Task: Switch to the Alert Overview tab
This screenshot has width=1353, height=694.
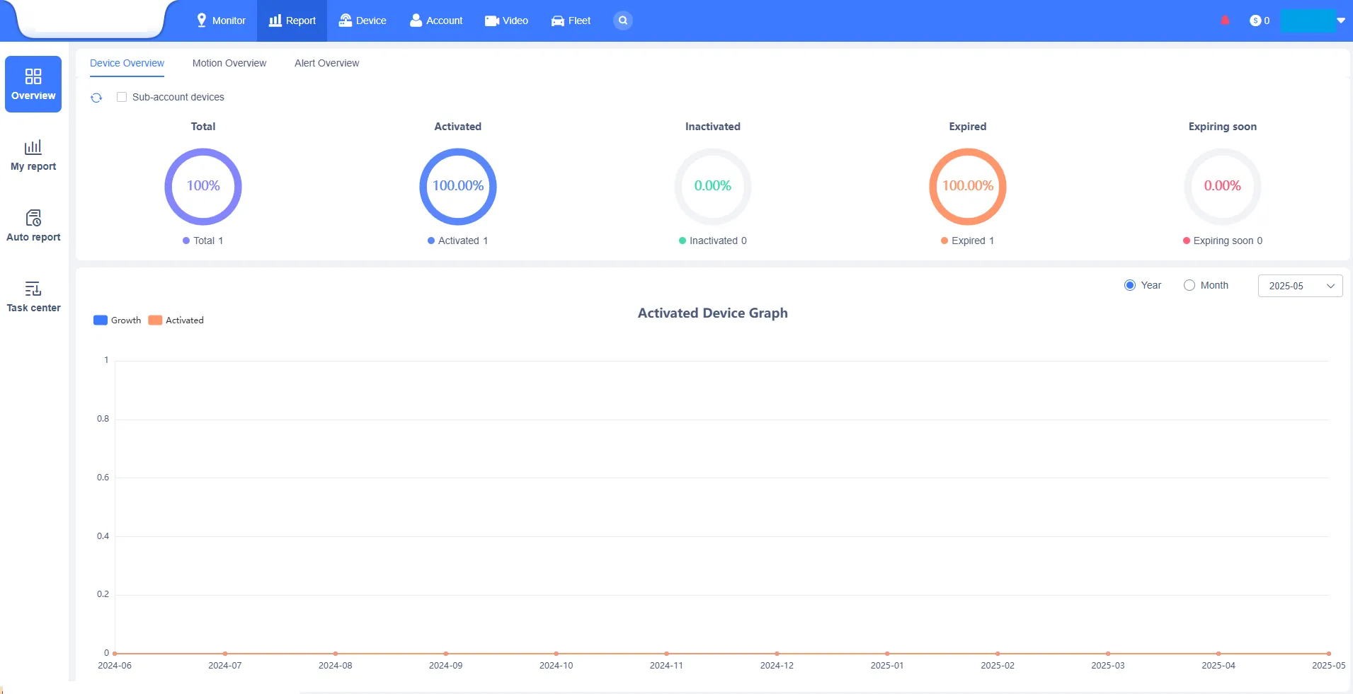Action: [326, 63]
